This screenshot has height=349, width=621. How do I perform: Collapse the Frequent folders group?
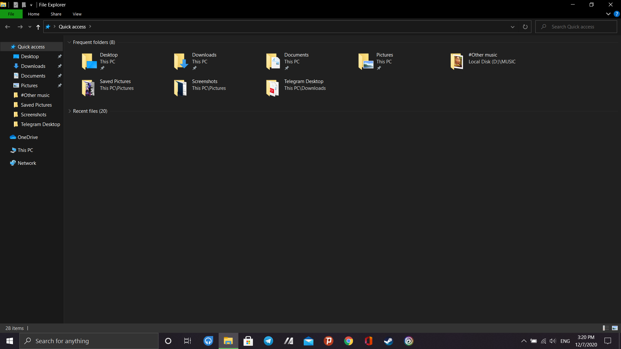(69, 42)
